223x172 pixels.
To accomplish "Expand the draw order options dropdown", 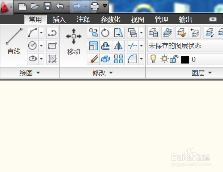I will pyautogui.click(x=141, y=33).
